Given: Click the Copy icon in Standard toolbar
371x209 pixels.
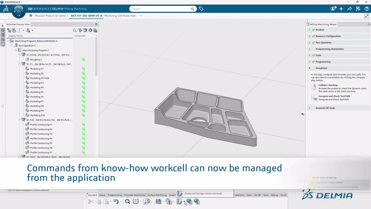Looking at the screenshot, I should click(x=99, y=202).
